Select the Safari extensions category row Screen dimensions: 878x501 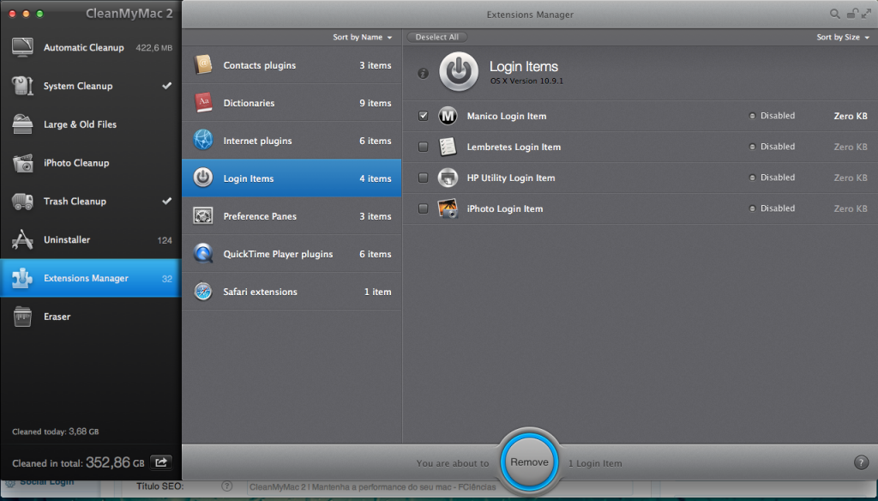292,292
